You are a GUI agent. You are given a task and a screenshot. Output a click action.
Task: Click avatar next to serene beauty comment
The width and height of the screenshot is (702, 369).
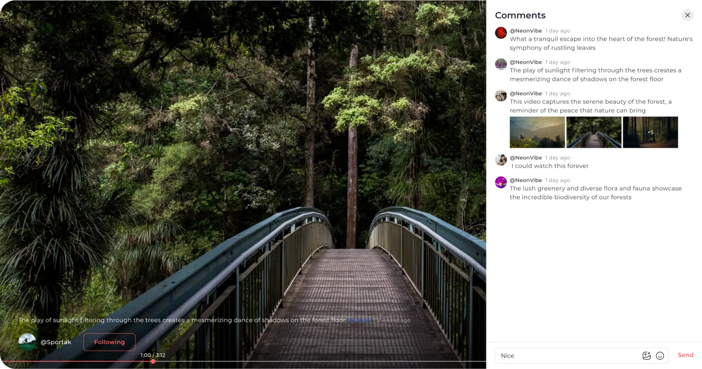pyautogui.click(x=501, y=95)
